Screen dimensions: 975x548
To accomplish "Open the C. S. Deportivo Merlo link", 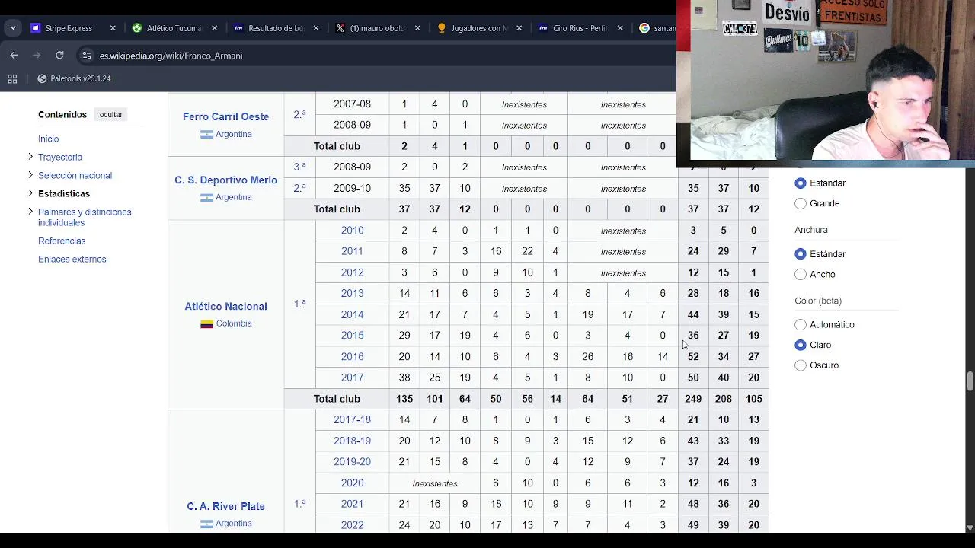I will pyautogui.click(x=225, y=180).
